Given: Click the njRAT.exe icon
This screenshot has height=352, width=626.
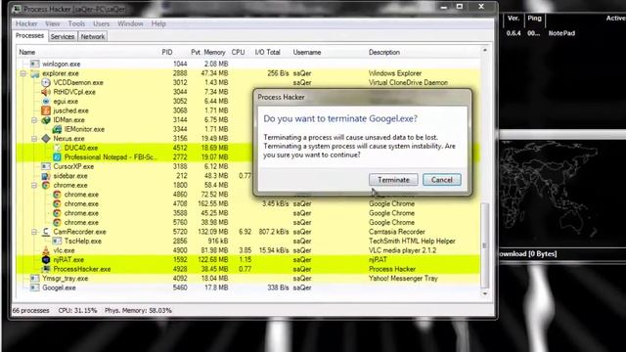Looking at the screenshot, I should click(x=46, y=259).
